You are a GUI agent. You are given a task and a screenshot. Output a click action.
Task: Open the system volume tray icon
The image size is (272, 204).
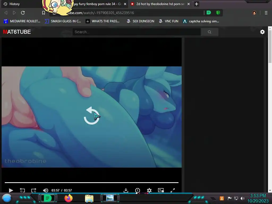point(243,198)
